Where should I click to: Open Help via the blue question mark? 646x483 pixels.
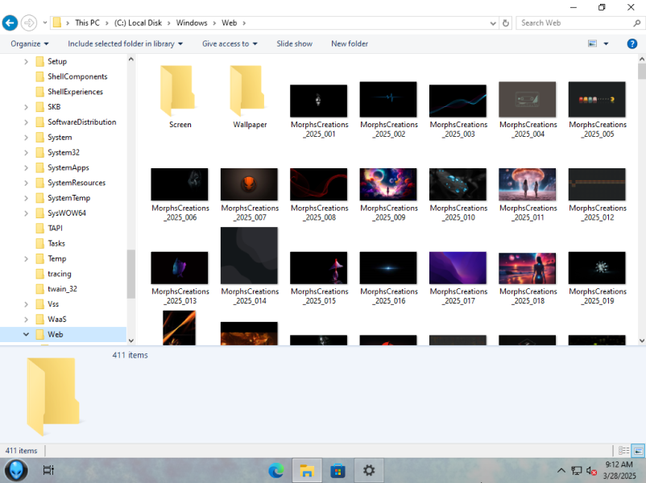pos(632,43)
